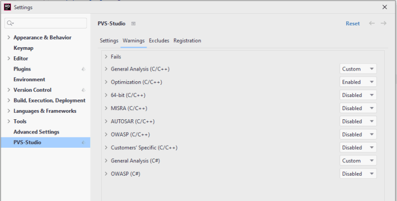Image resolution: width=397 pixels, height=201 pixels.
Task: Expand AUTOSAR (C/C++) group
Action: click(x=106, y=121)
